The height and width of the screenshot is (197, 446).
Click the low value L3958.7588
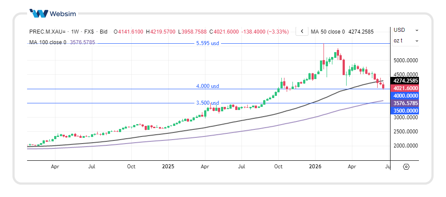(192, 32)
